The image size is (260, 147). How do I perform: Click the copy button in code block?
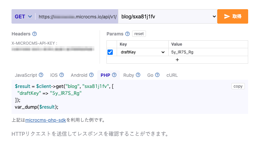pos(238,86)
